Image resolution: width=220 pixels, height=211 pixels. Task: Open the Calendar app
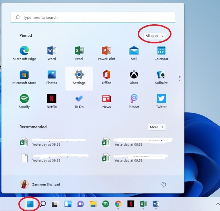pos(161,53)
